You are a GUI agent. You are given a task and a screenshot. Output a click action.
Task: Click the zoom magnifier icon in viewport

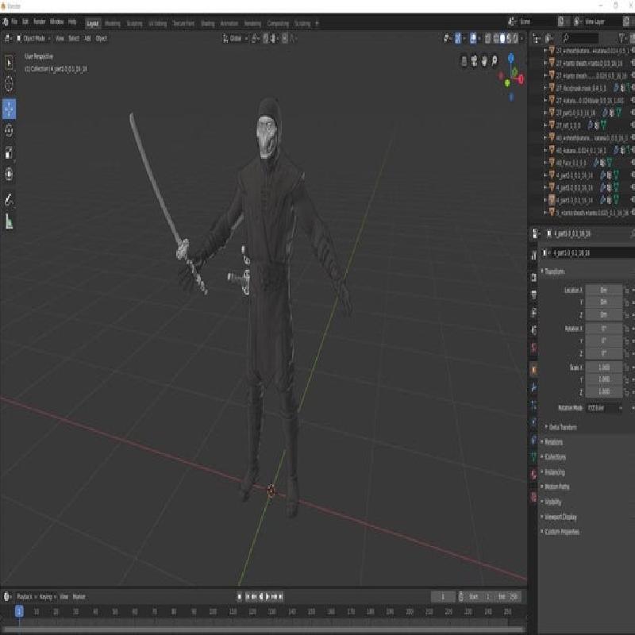[494, 60]
